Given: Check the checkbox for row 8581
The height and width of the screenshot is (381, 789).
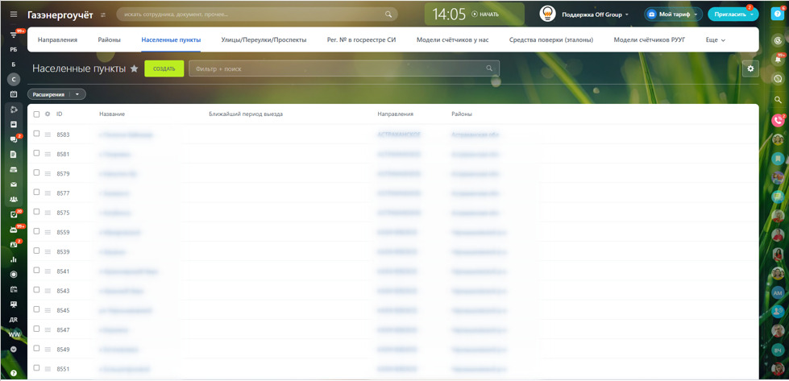Looking at the screenshot, I should tap(36, 153).
